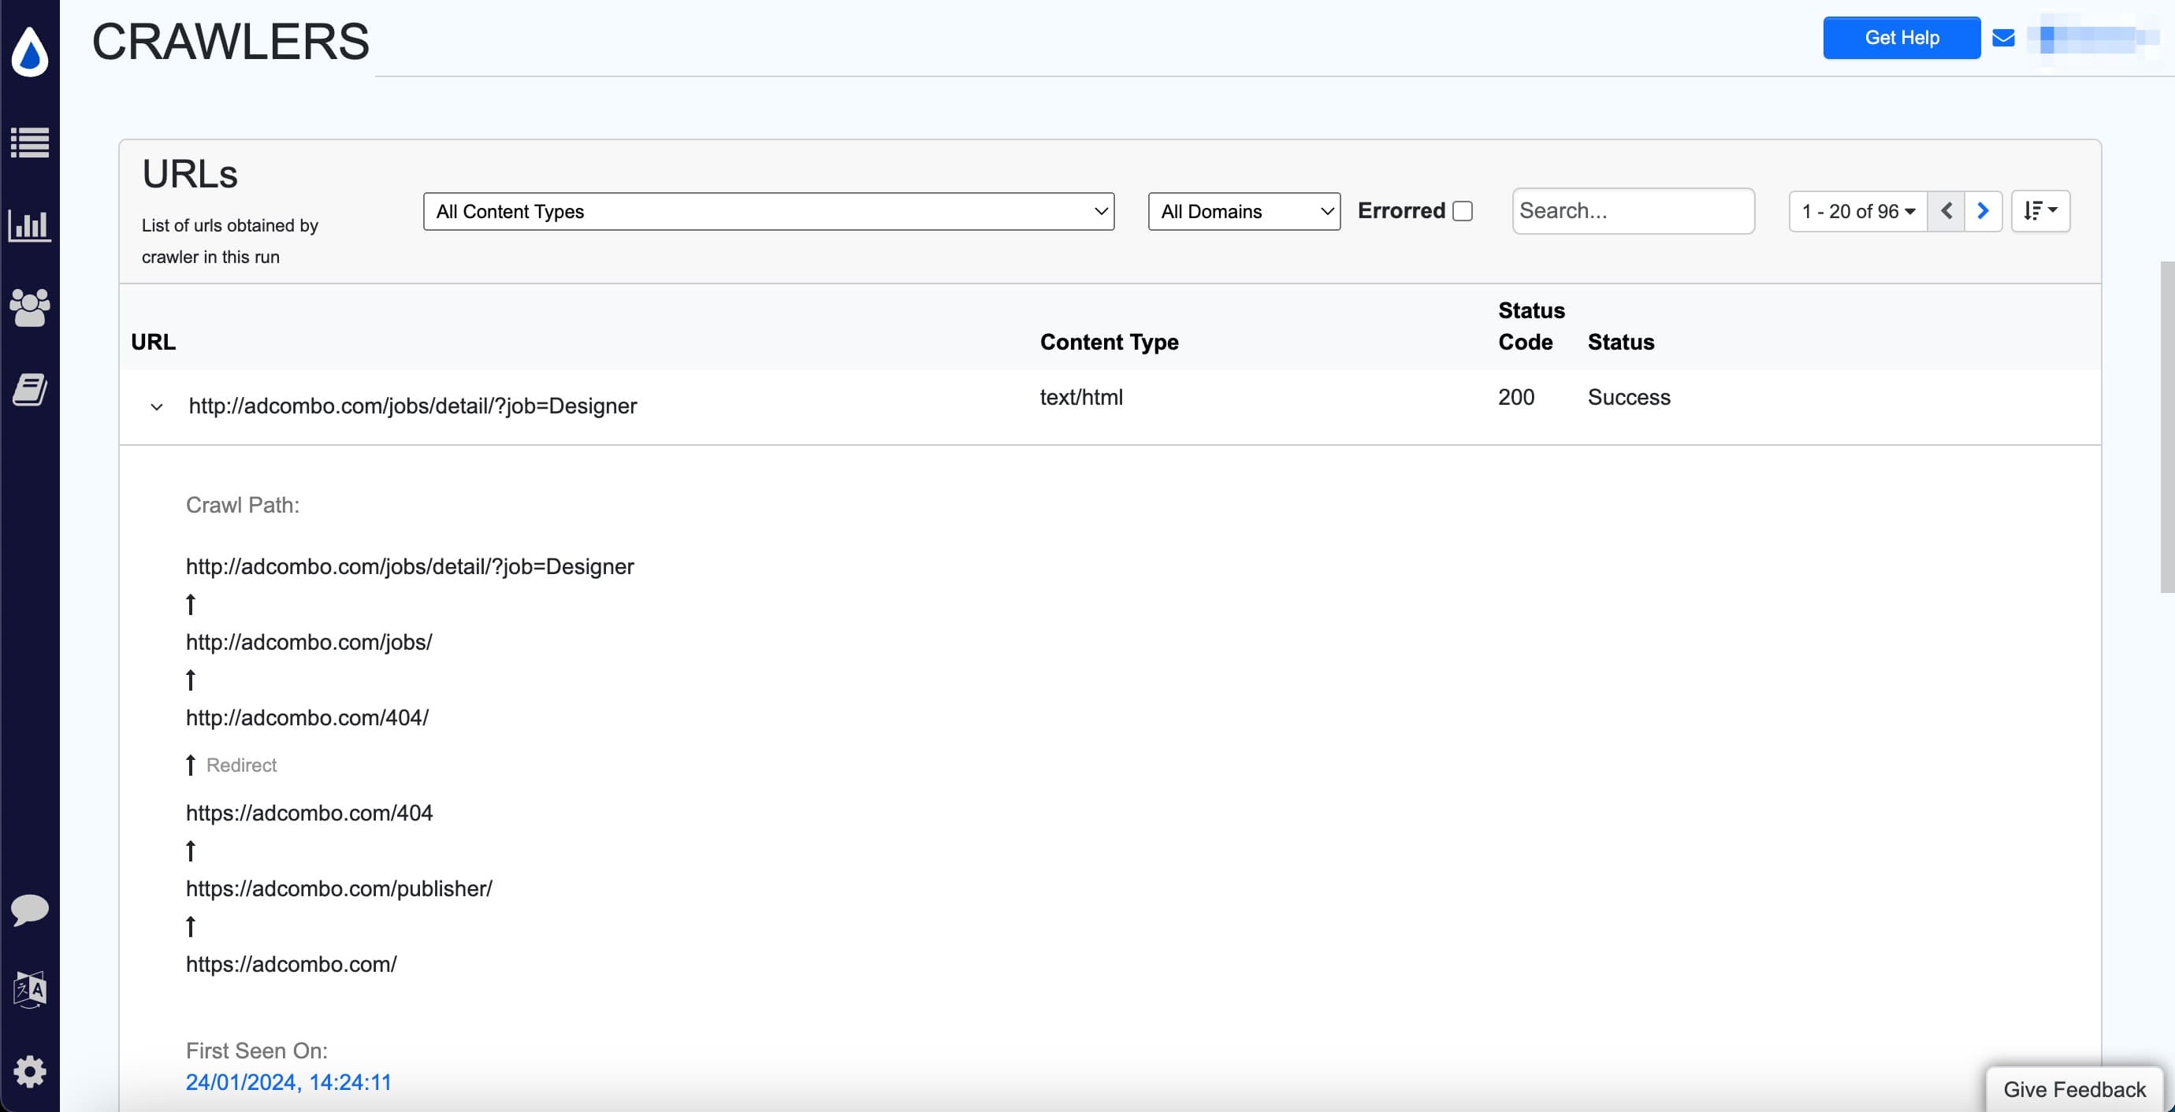Enable the Errored checkbox filter
2175x1112 pixels.
[x=1463, y=211]
